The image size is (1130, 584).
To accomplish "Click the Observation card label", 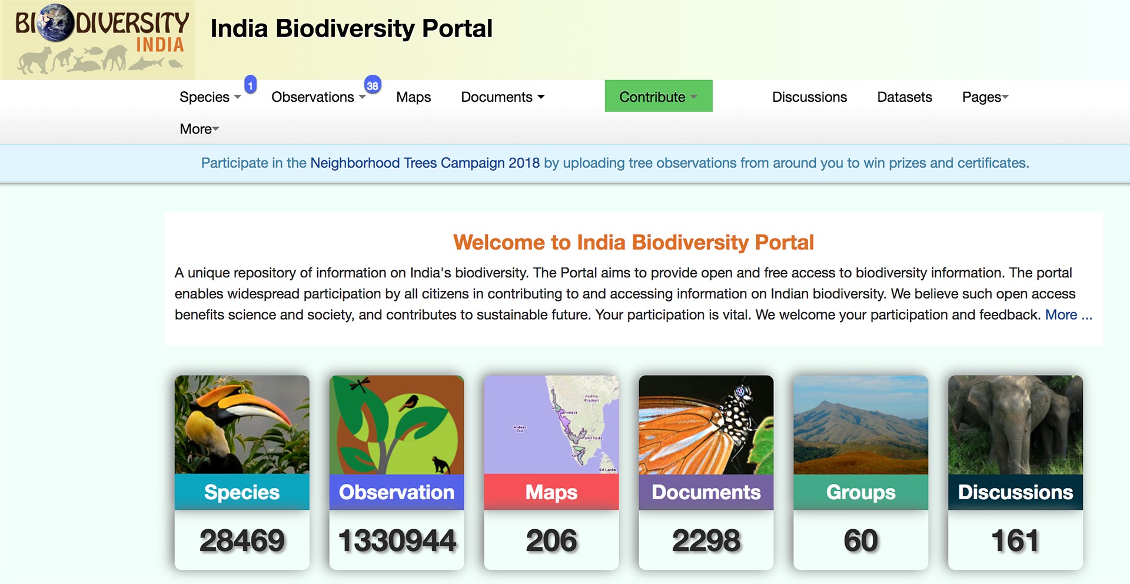I will coord(397,492).
